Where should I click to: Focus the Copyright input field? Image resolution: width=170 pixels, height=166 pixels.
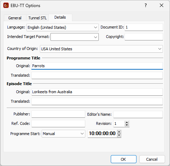(144, 37)
